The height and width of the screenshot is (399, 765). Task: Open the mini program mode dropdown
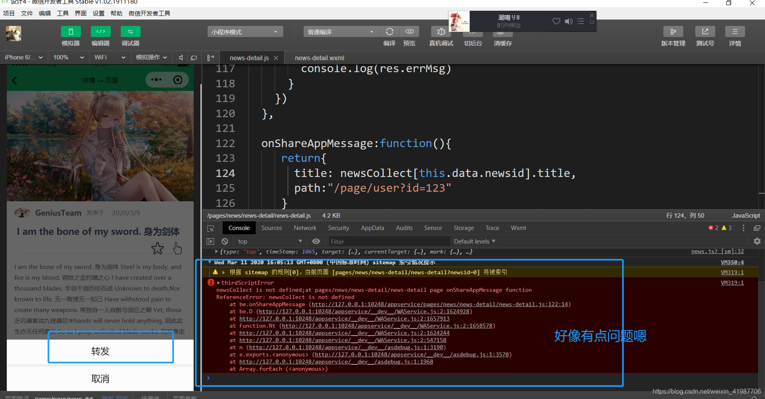[x=245, y=31]
